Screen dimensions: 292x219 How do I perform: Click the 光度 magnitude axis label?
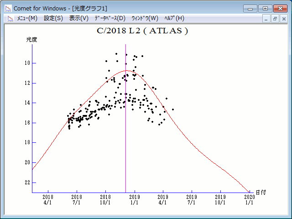(x=31, y=40)
